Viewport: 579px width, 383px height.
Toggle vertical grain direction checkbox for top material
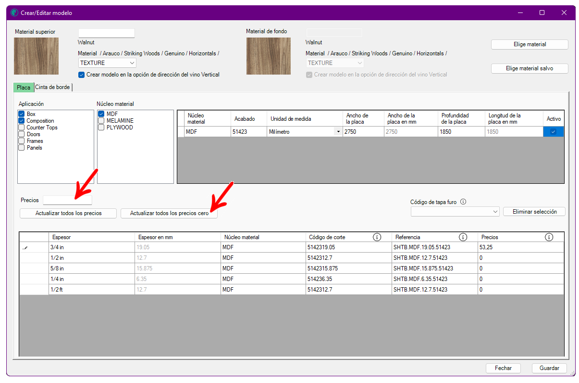(82, 75)
